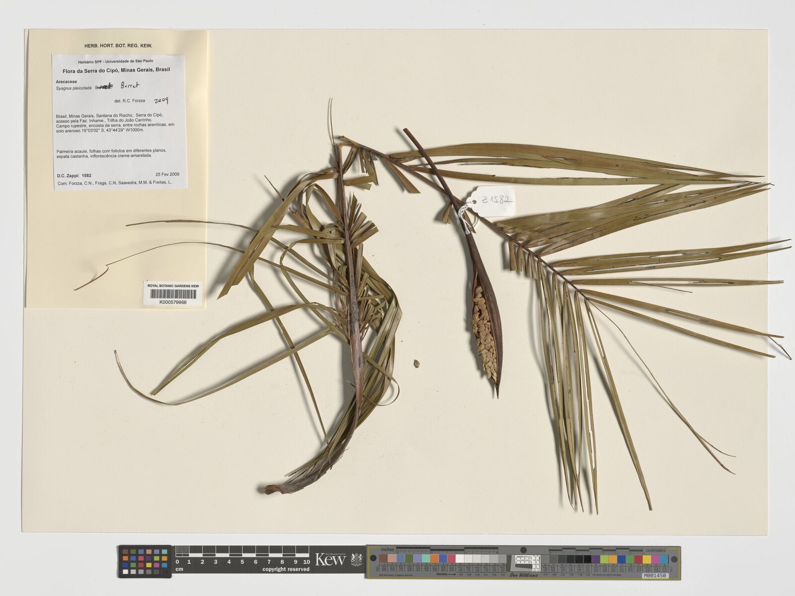Click the 'Arecaceae' family name on the label
This screenshot has width=795, height=596.
pyautogui.click(x=67, y=79)
